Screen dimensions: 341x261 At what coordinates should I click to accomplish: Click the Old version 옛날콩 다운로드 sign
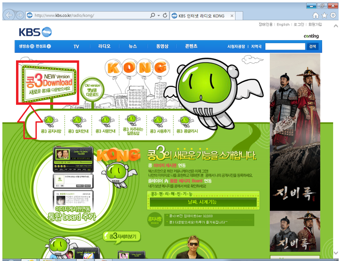coord(92,90)
